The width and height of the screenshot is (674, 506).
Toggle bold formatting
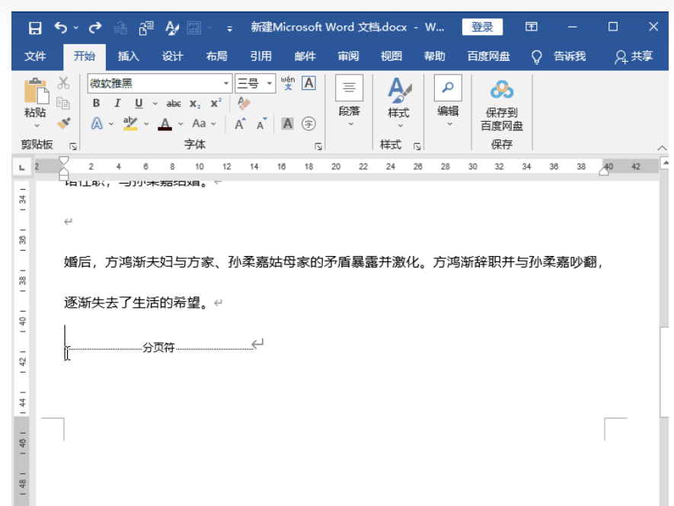tap(96, 104)
